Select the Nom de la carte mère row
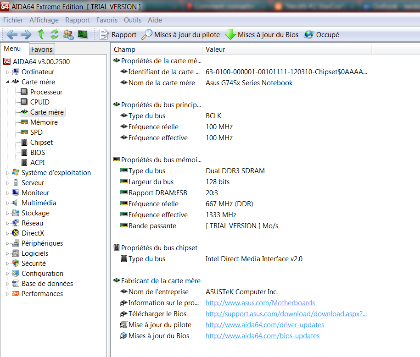This screenshot has height=357, width=420. pyautogui.click(x=206, y=83)
